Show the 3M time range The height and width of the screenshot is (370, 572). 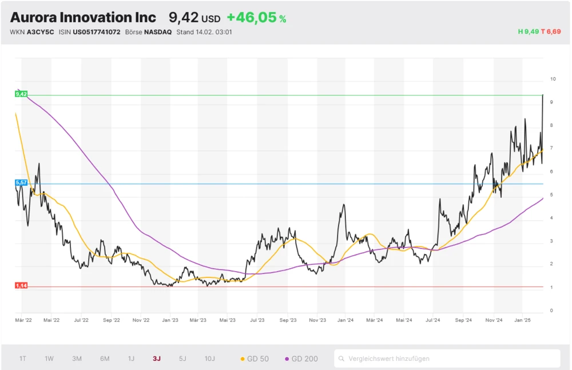pyautogui.click(x=77, y=359)
